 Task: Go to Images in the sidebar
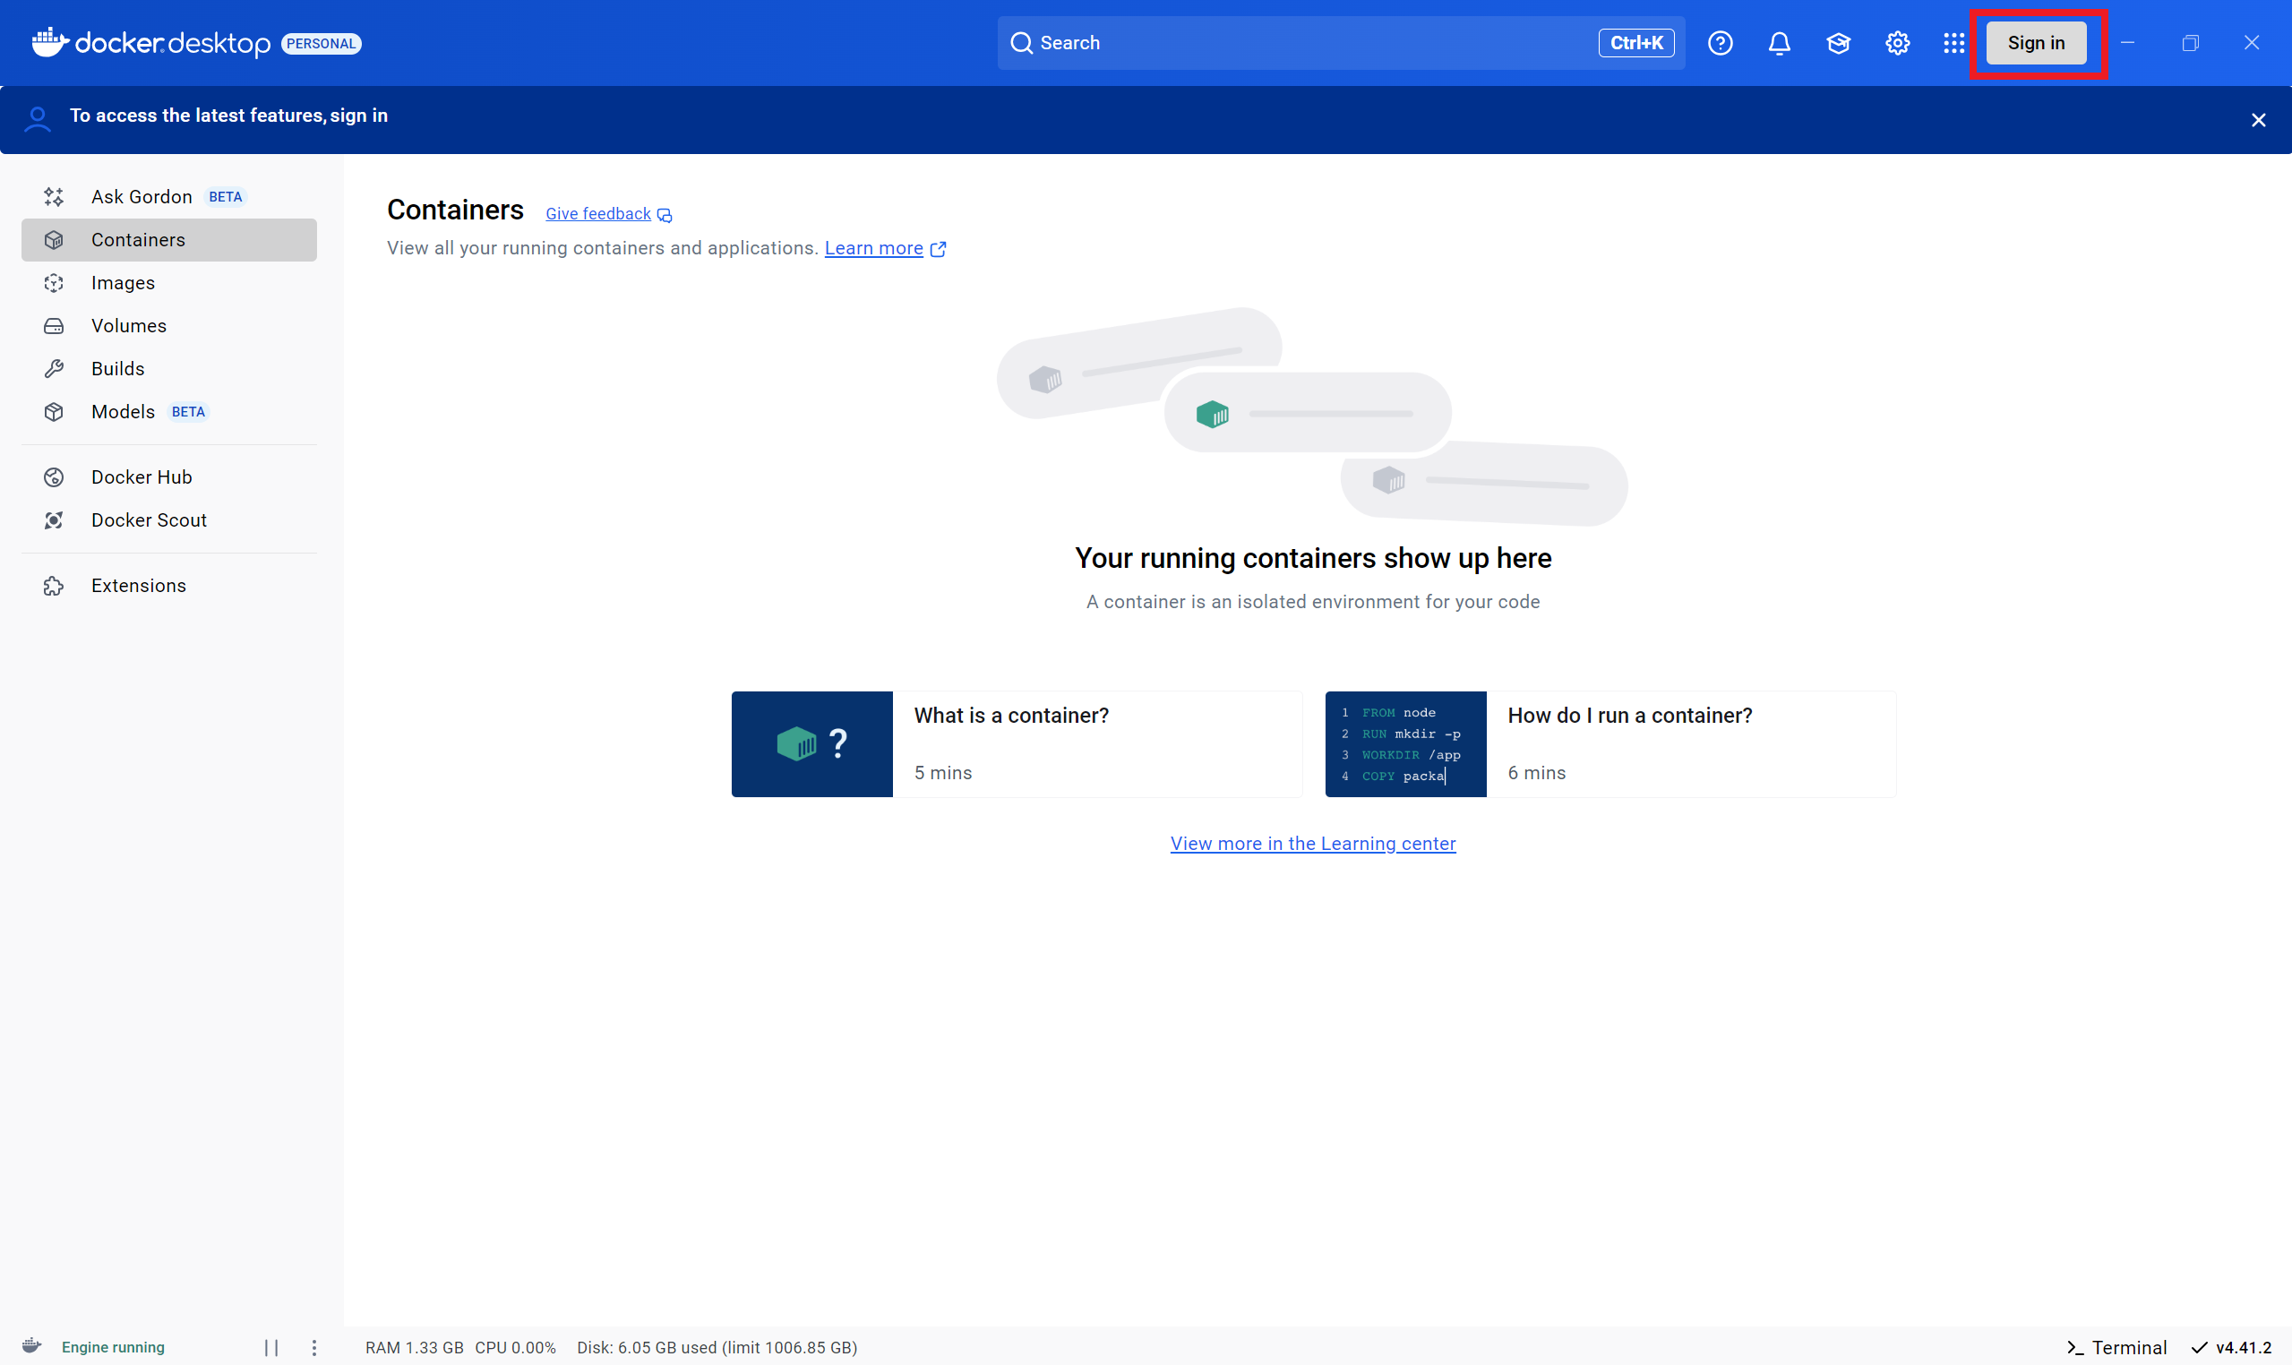pos(124,282)
